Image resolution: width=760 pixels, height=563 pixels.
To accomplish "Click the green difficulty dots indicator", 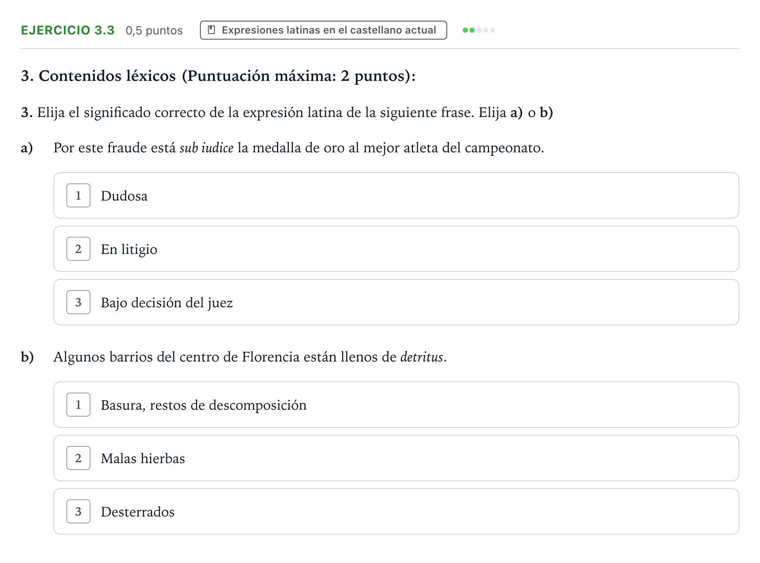I will click(479, 30).
